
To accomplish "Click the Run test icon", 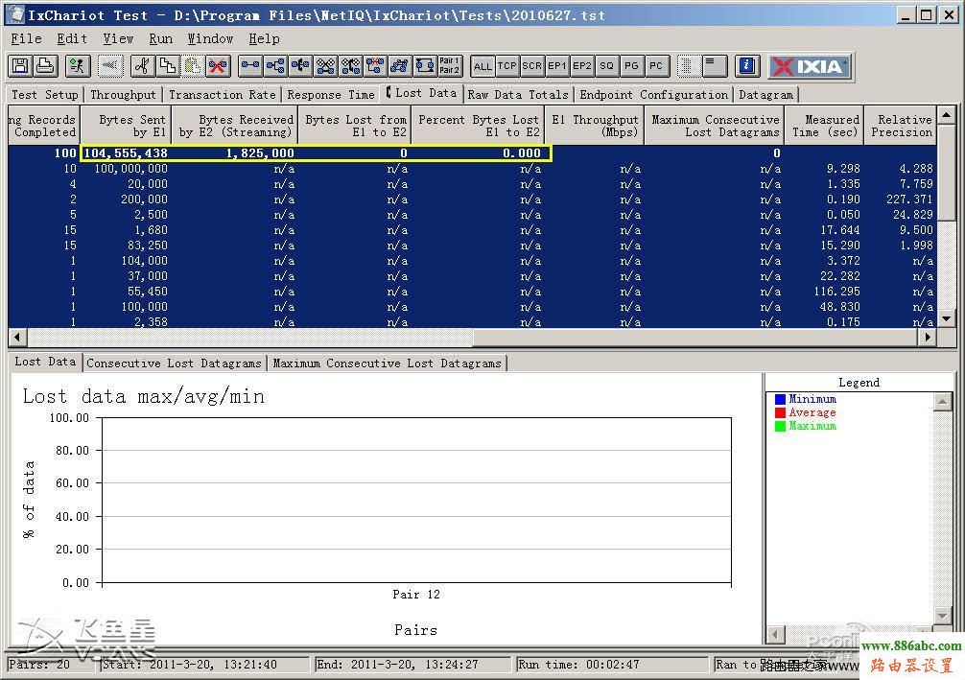I will [78, 66].
